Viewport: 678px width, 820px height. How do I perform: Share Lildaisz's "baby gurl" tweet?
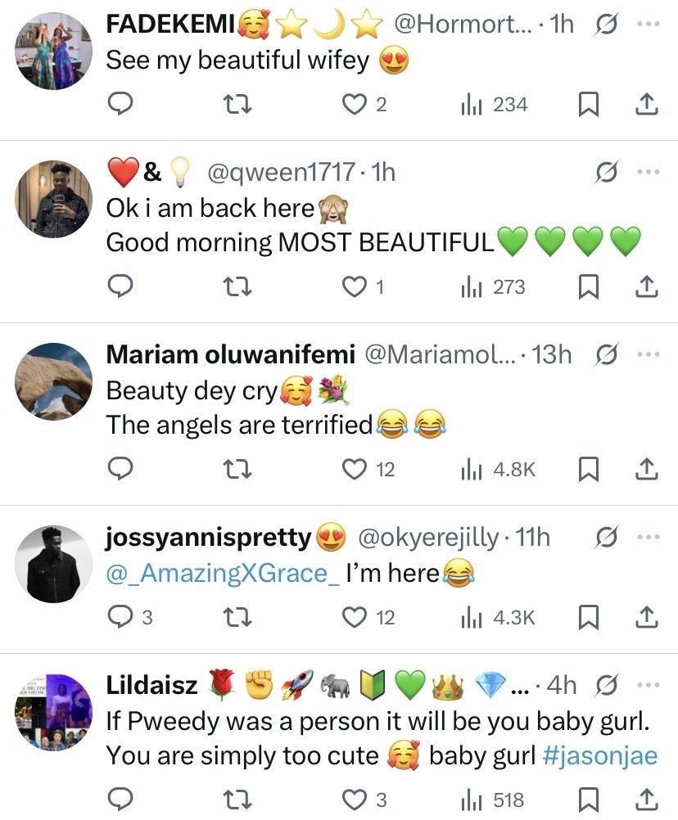[645, 800]
